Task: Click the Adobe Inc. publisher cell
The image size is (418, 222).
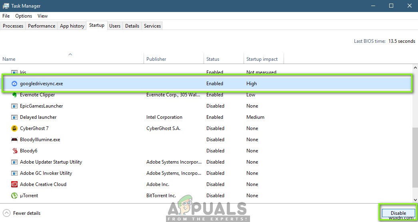Action: click(x=158, y=184)
